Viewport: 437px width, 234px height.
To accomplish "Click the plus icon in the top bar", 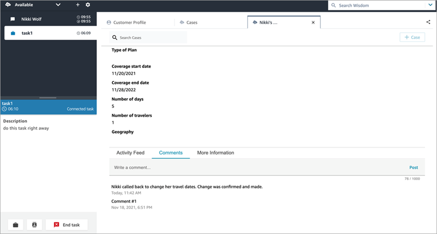I will [x=78, y=5].
